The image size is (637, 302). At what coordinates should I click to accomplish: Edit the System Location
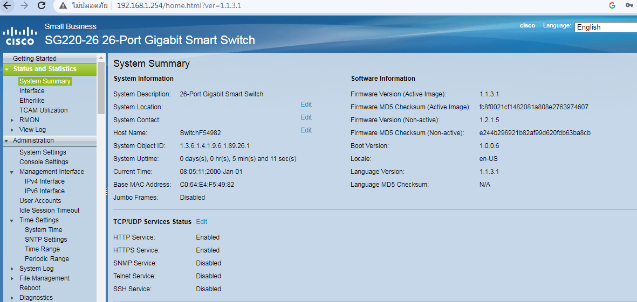click(x=306, y=104)
